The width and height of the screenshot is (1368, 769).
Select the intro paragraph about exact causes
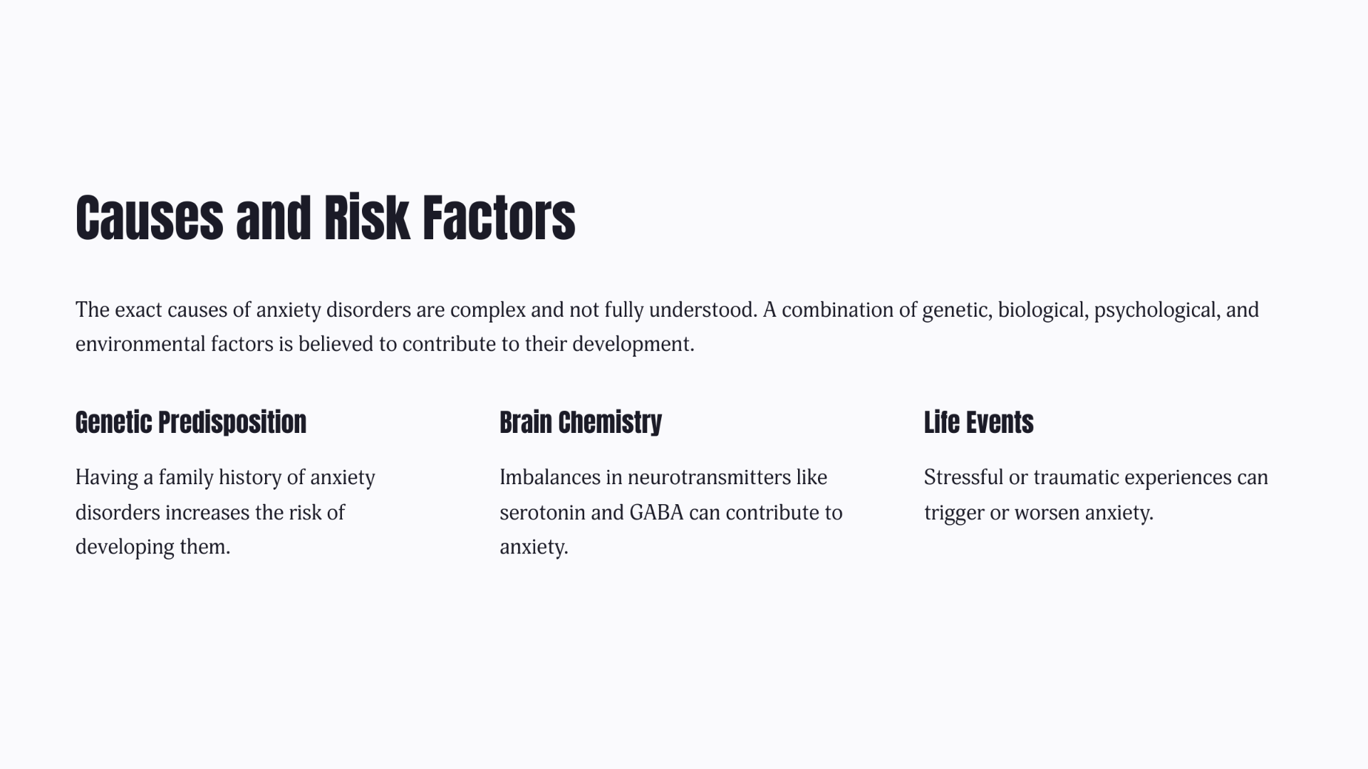pos(667,327)
